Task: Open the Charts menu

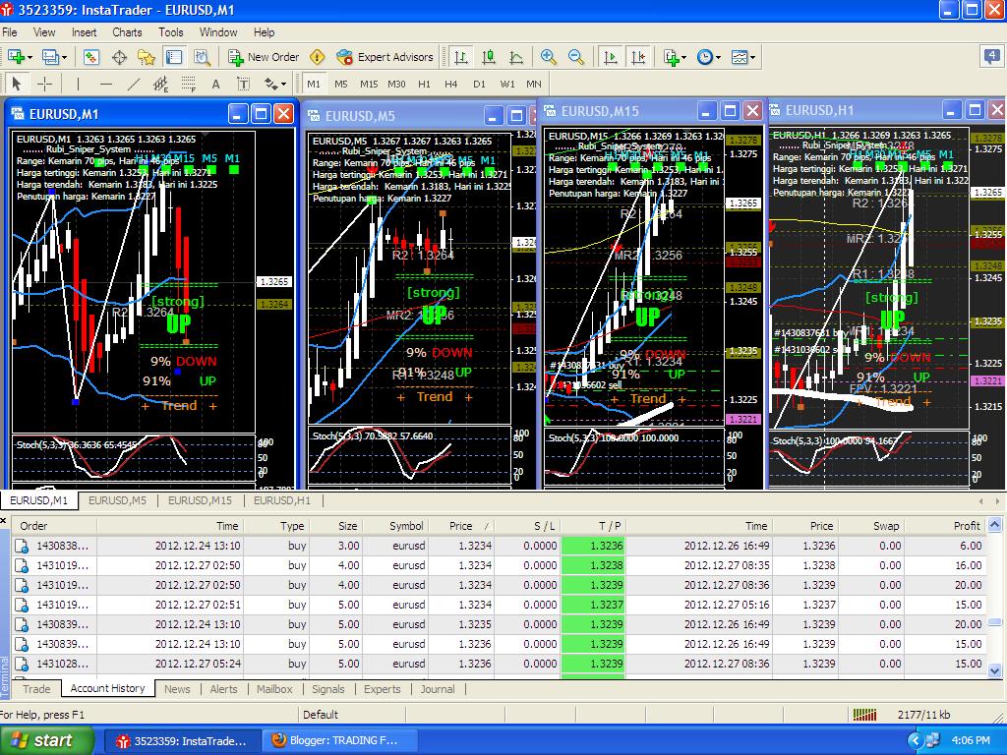Action: (x=127, y=32)
